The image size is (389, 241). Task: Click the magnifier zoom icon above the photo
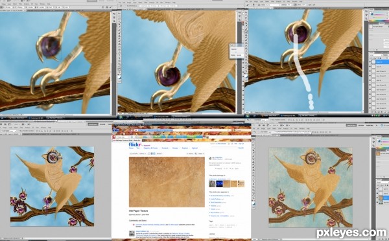[x=196, y=154]
